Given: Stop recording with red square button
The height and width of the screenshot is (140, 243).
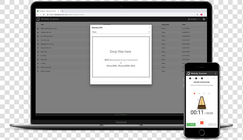Looking at the screenshot, I should point(202,123).
